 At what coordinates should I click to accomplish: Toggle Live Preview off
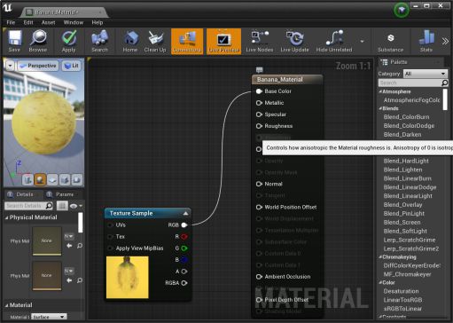[x=223, y=42]
